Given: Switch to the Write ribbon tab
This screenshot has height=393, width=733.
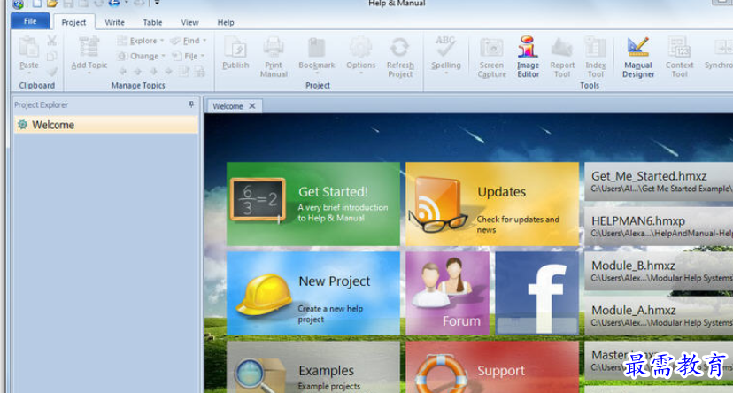Looking at the screenshot, I should (x=114, y=22).
